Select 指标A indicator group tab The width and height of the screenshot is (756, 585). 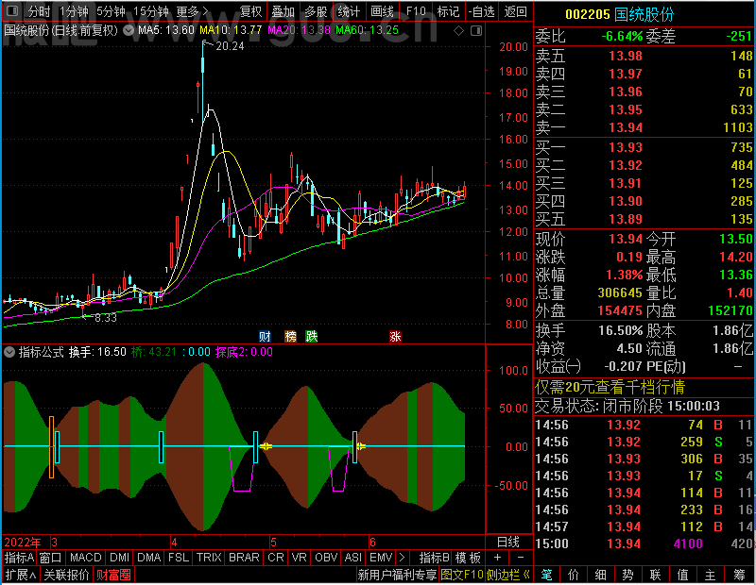click(19, 558)
